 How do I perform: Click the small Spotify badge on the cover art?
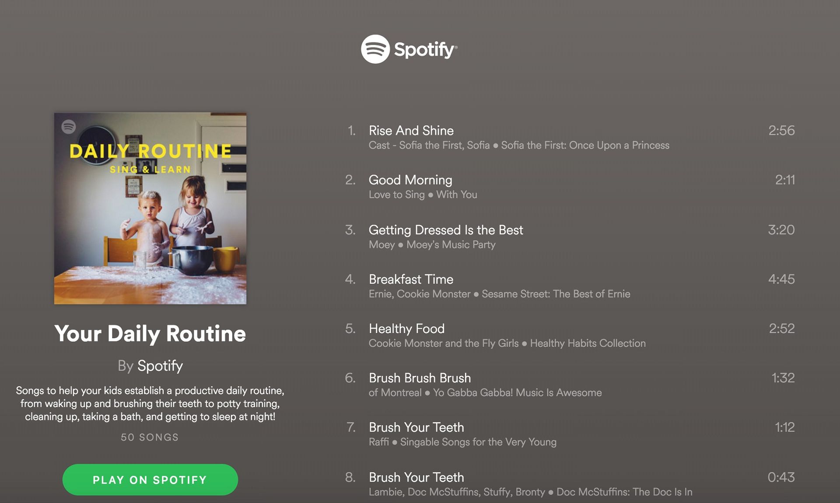coord(68,127)
